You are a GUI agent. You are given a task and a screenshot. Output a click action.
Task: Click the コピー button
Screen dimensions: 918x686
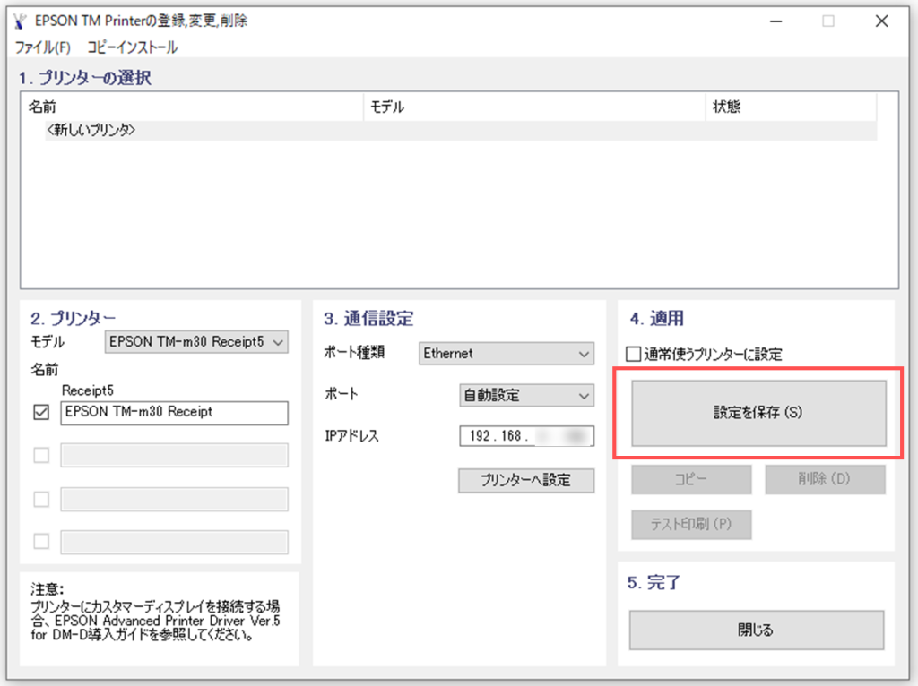[691, 479]
